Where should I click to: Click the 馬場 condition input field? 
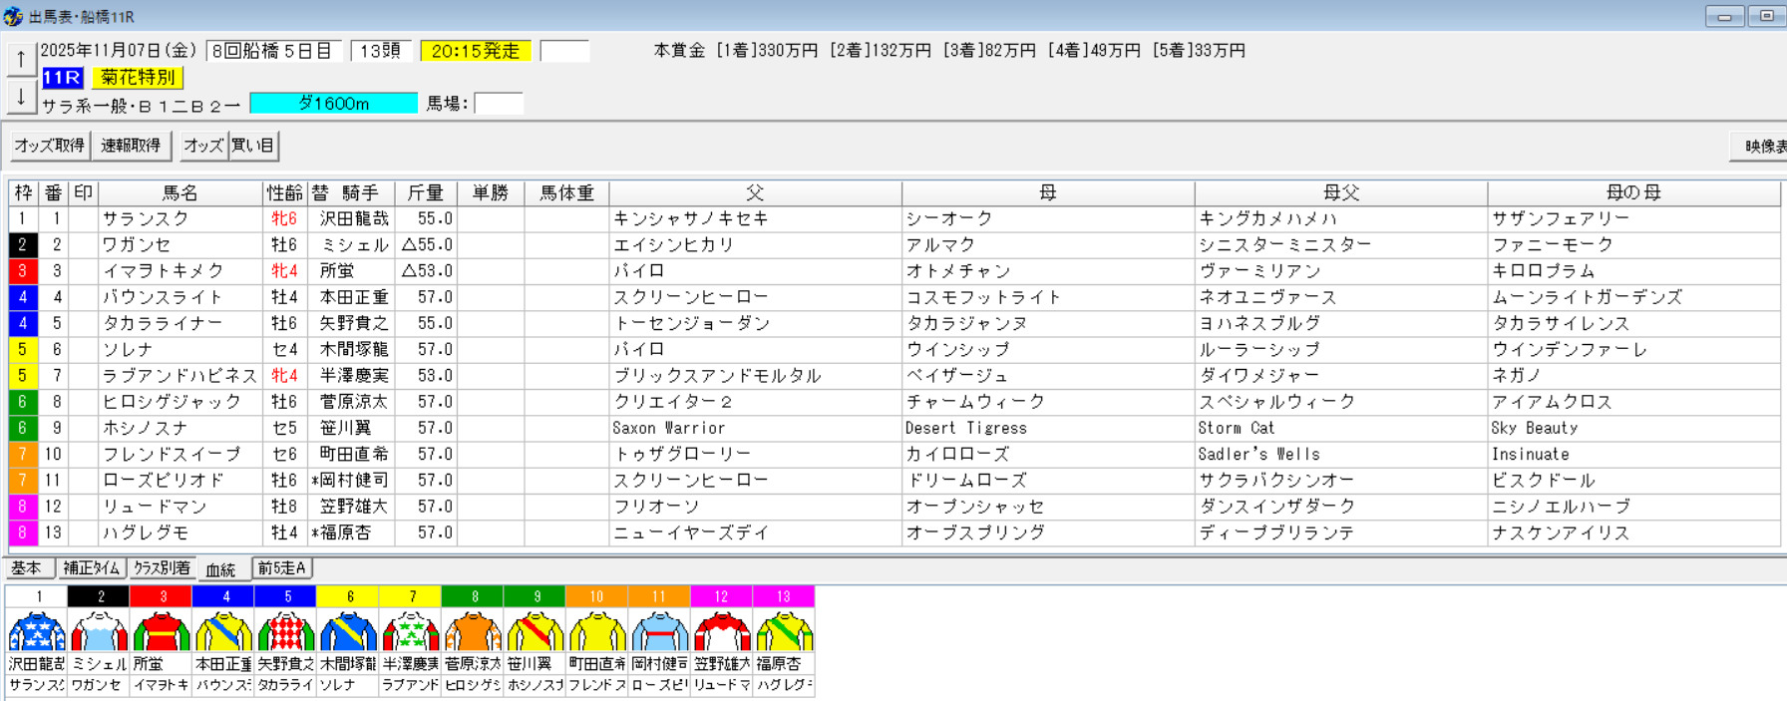tap(499, 104)
